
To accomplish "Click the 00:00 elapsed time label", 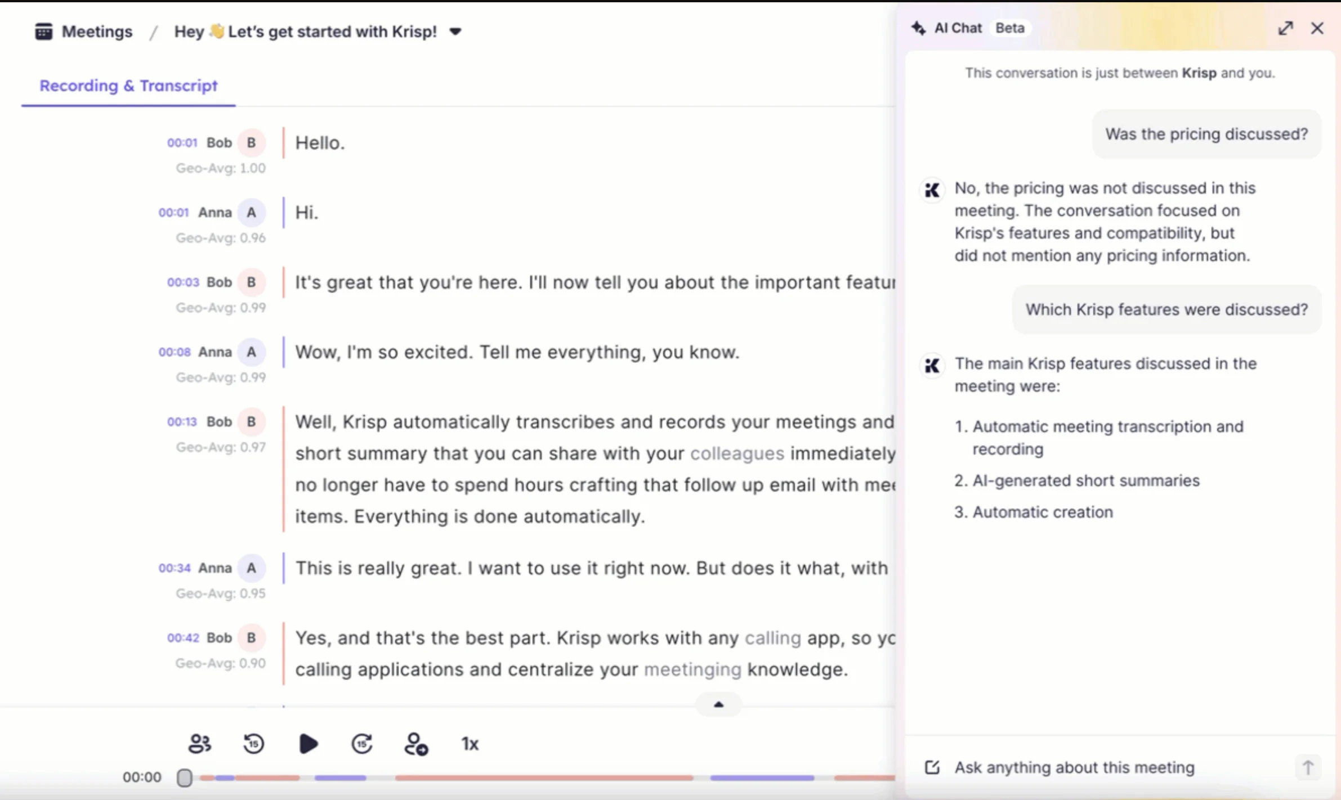I will click(x=142, y=777).
